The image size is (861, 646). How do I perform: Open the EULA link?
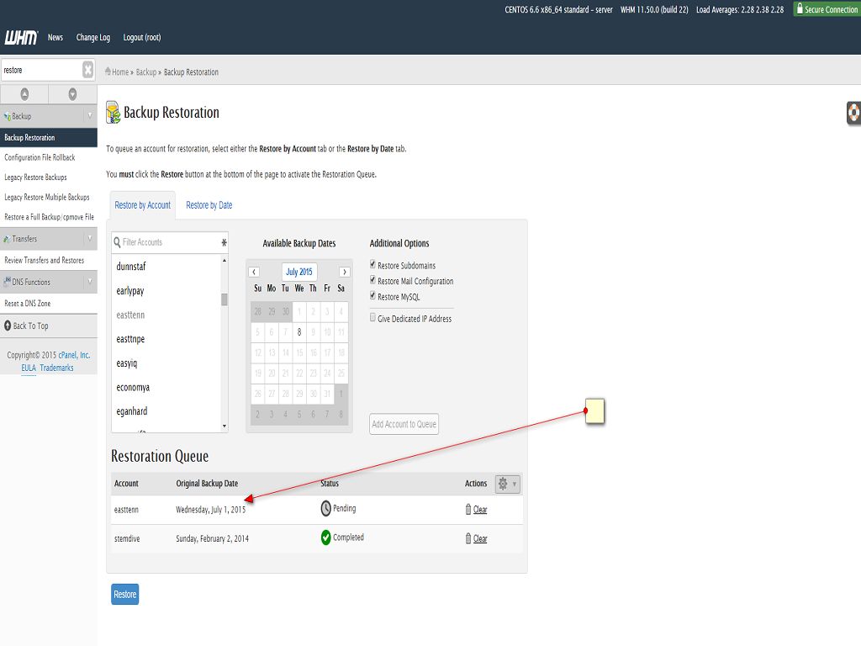(29, 368)
